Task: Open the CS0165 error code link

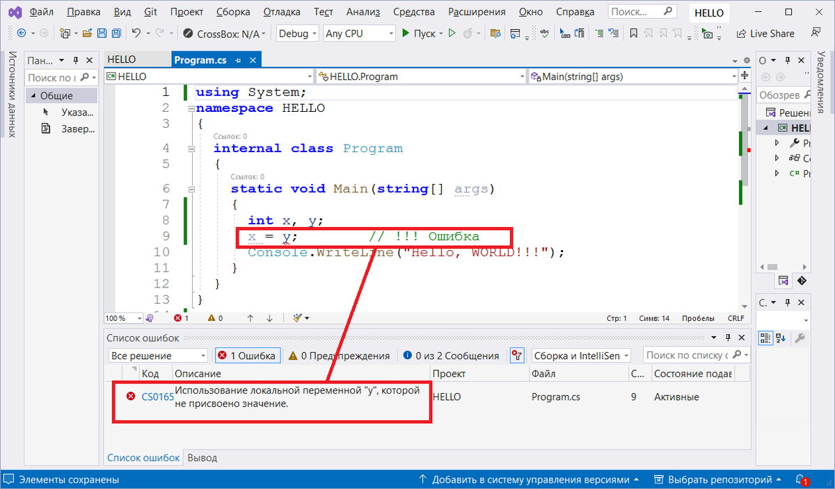Action: coord(158,397)
